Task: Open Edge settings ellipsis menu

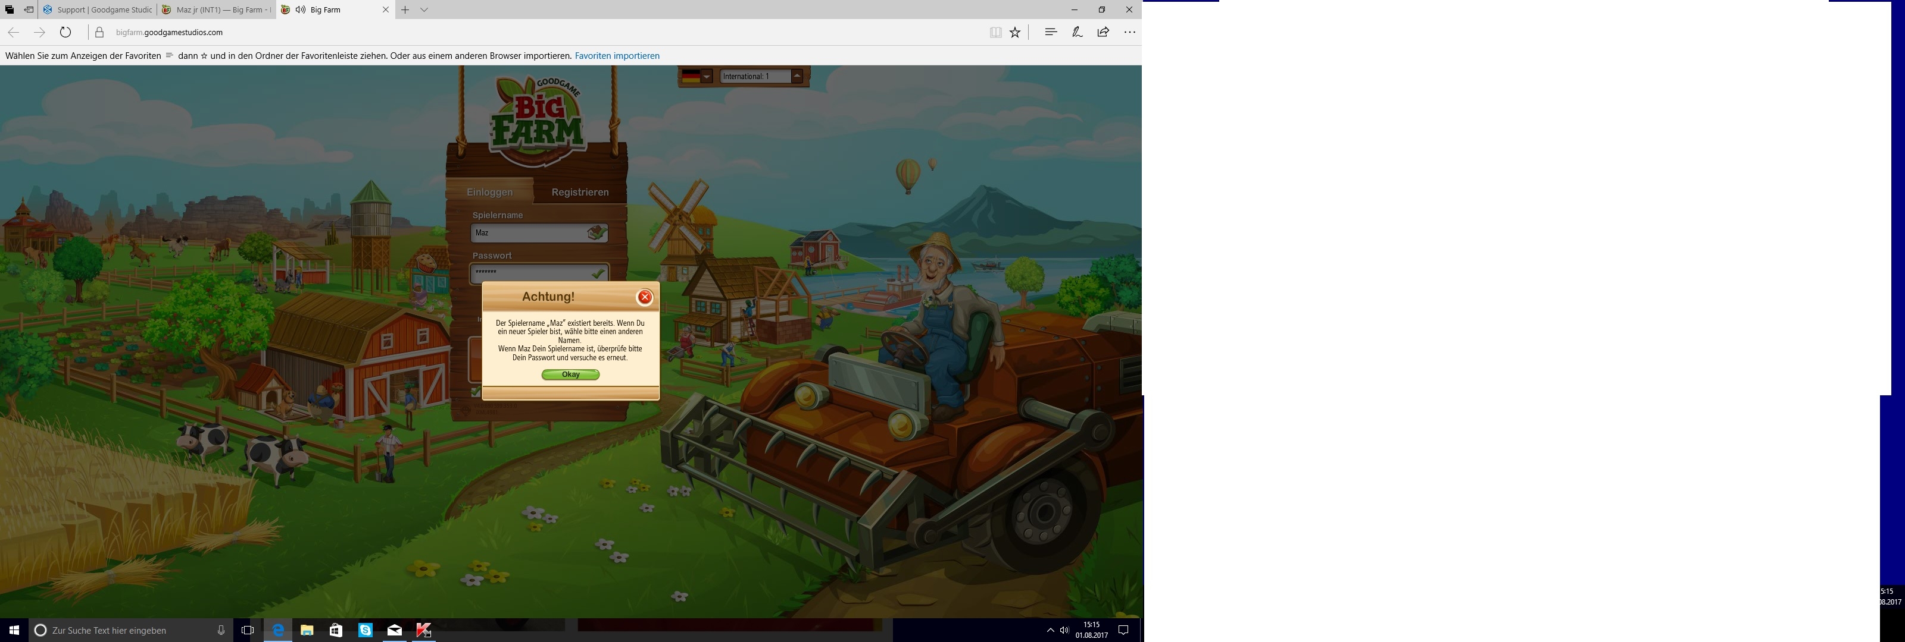Action: tap(1129, 32)
